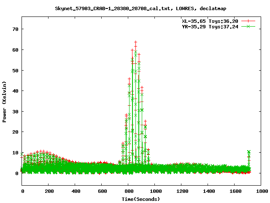
Task: Click the Power (Kelvin) y-axis label
Action: [x=4, y=102]
